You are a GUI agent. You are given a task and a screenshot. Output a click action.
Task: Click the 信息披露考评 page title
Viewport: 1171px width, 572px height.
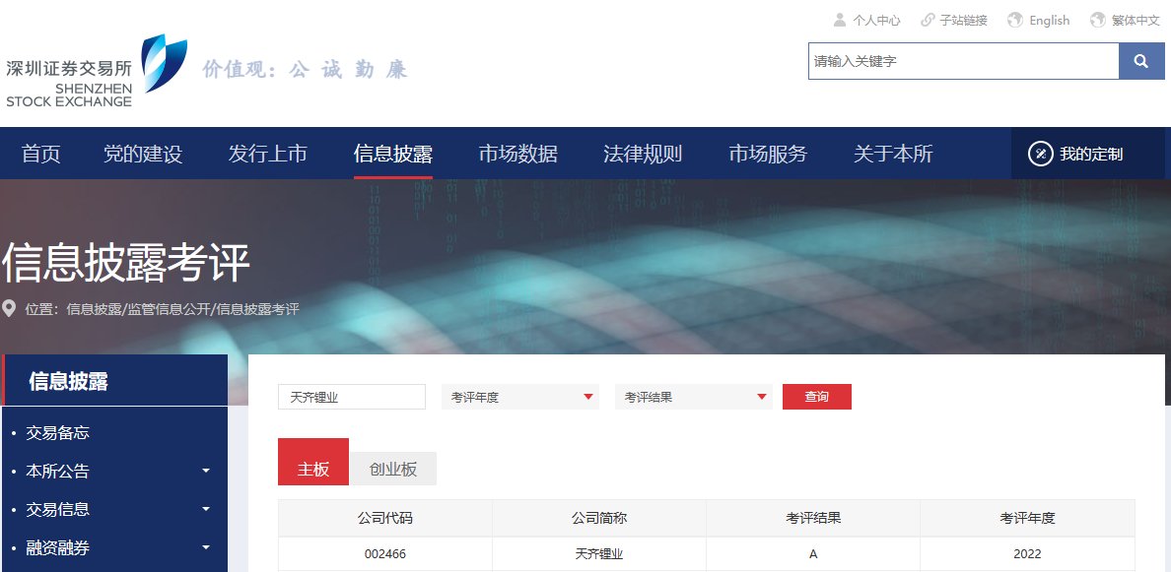pos(125,263)
